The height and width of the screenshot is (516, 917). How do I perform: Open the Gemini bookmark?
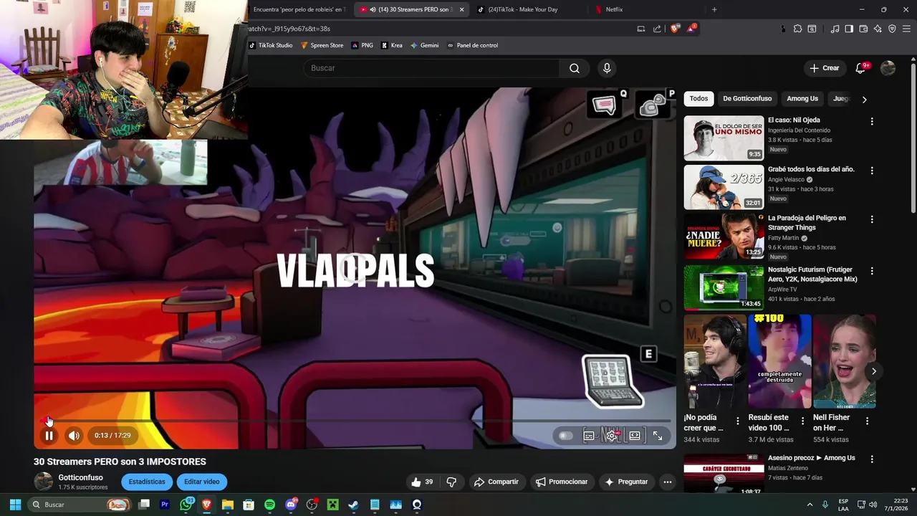pos(424,45)
